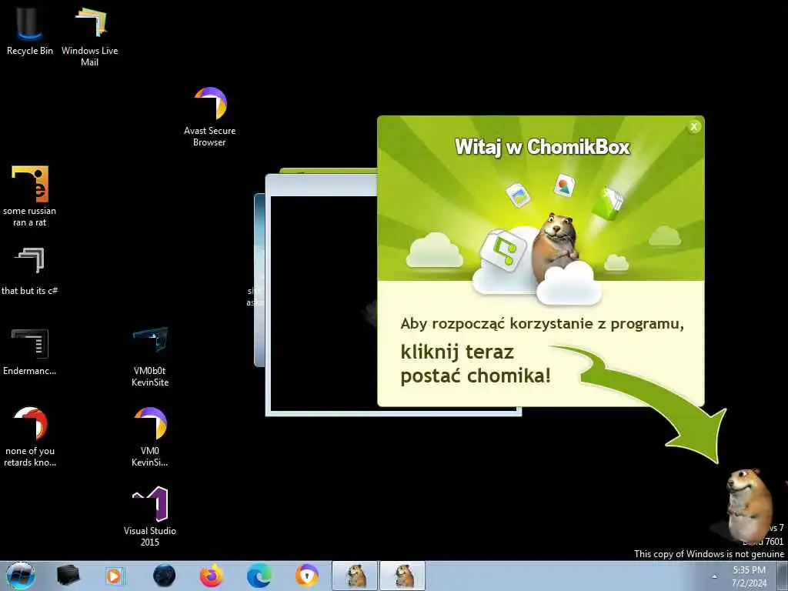Viewport: 788px width, 591px height.
Task: Select the 'some russian ran a rat' icon
Action: point(30,196)
